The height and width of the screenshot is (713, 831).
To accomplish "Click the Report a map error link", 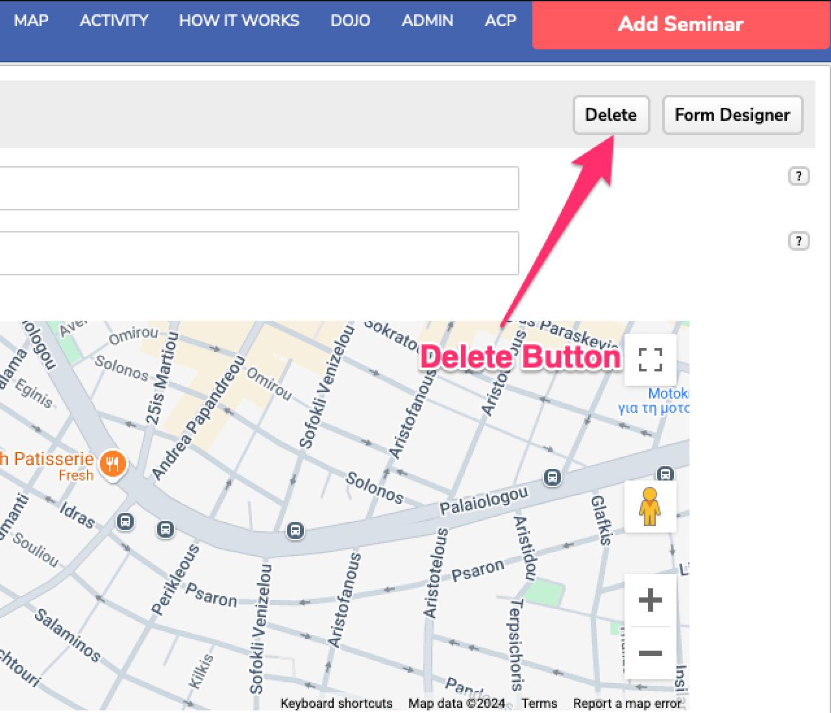I will tap(626, 703).
